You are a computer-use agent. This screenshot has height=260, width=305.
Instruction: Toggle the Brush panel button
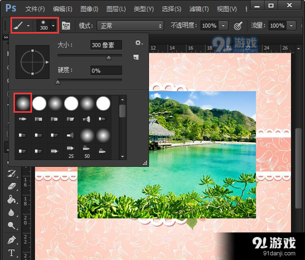(66, 26)
